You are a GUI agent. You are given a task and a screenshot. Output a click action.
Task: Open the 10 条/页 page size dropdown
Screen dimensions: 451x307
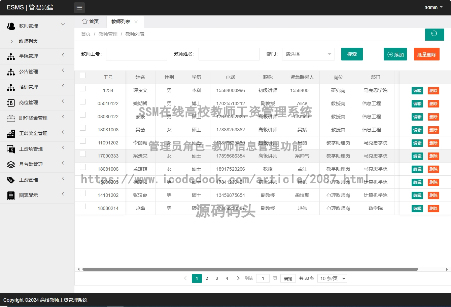(x=332, y=278)
